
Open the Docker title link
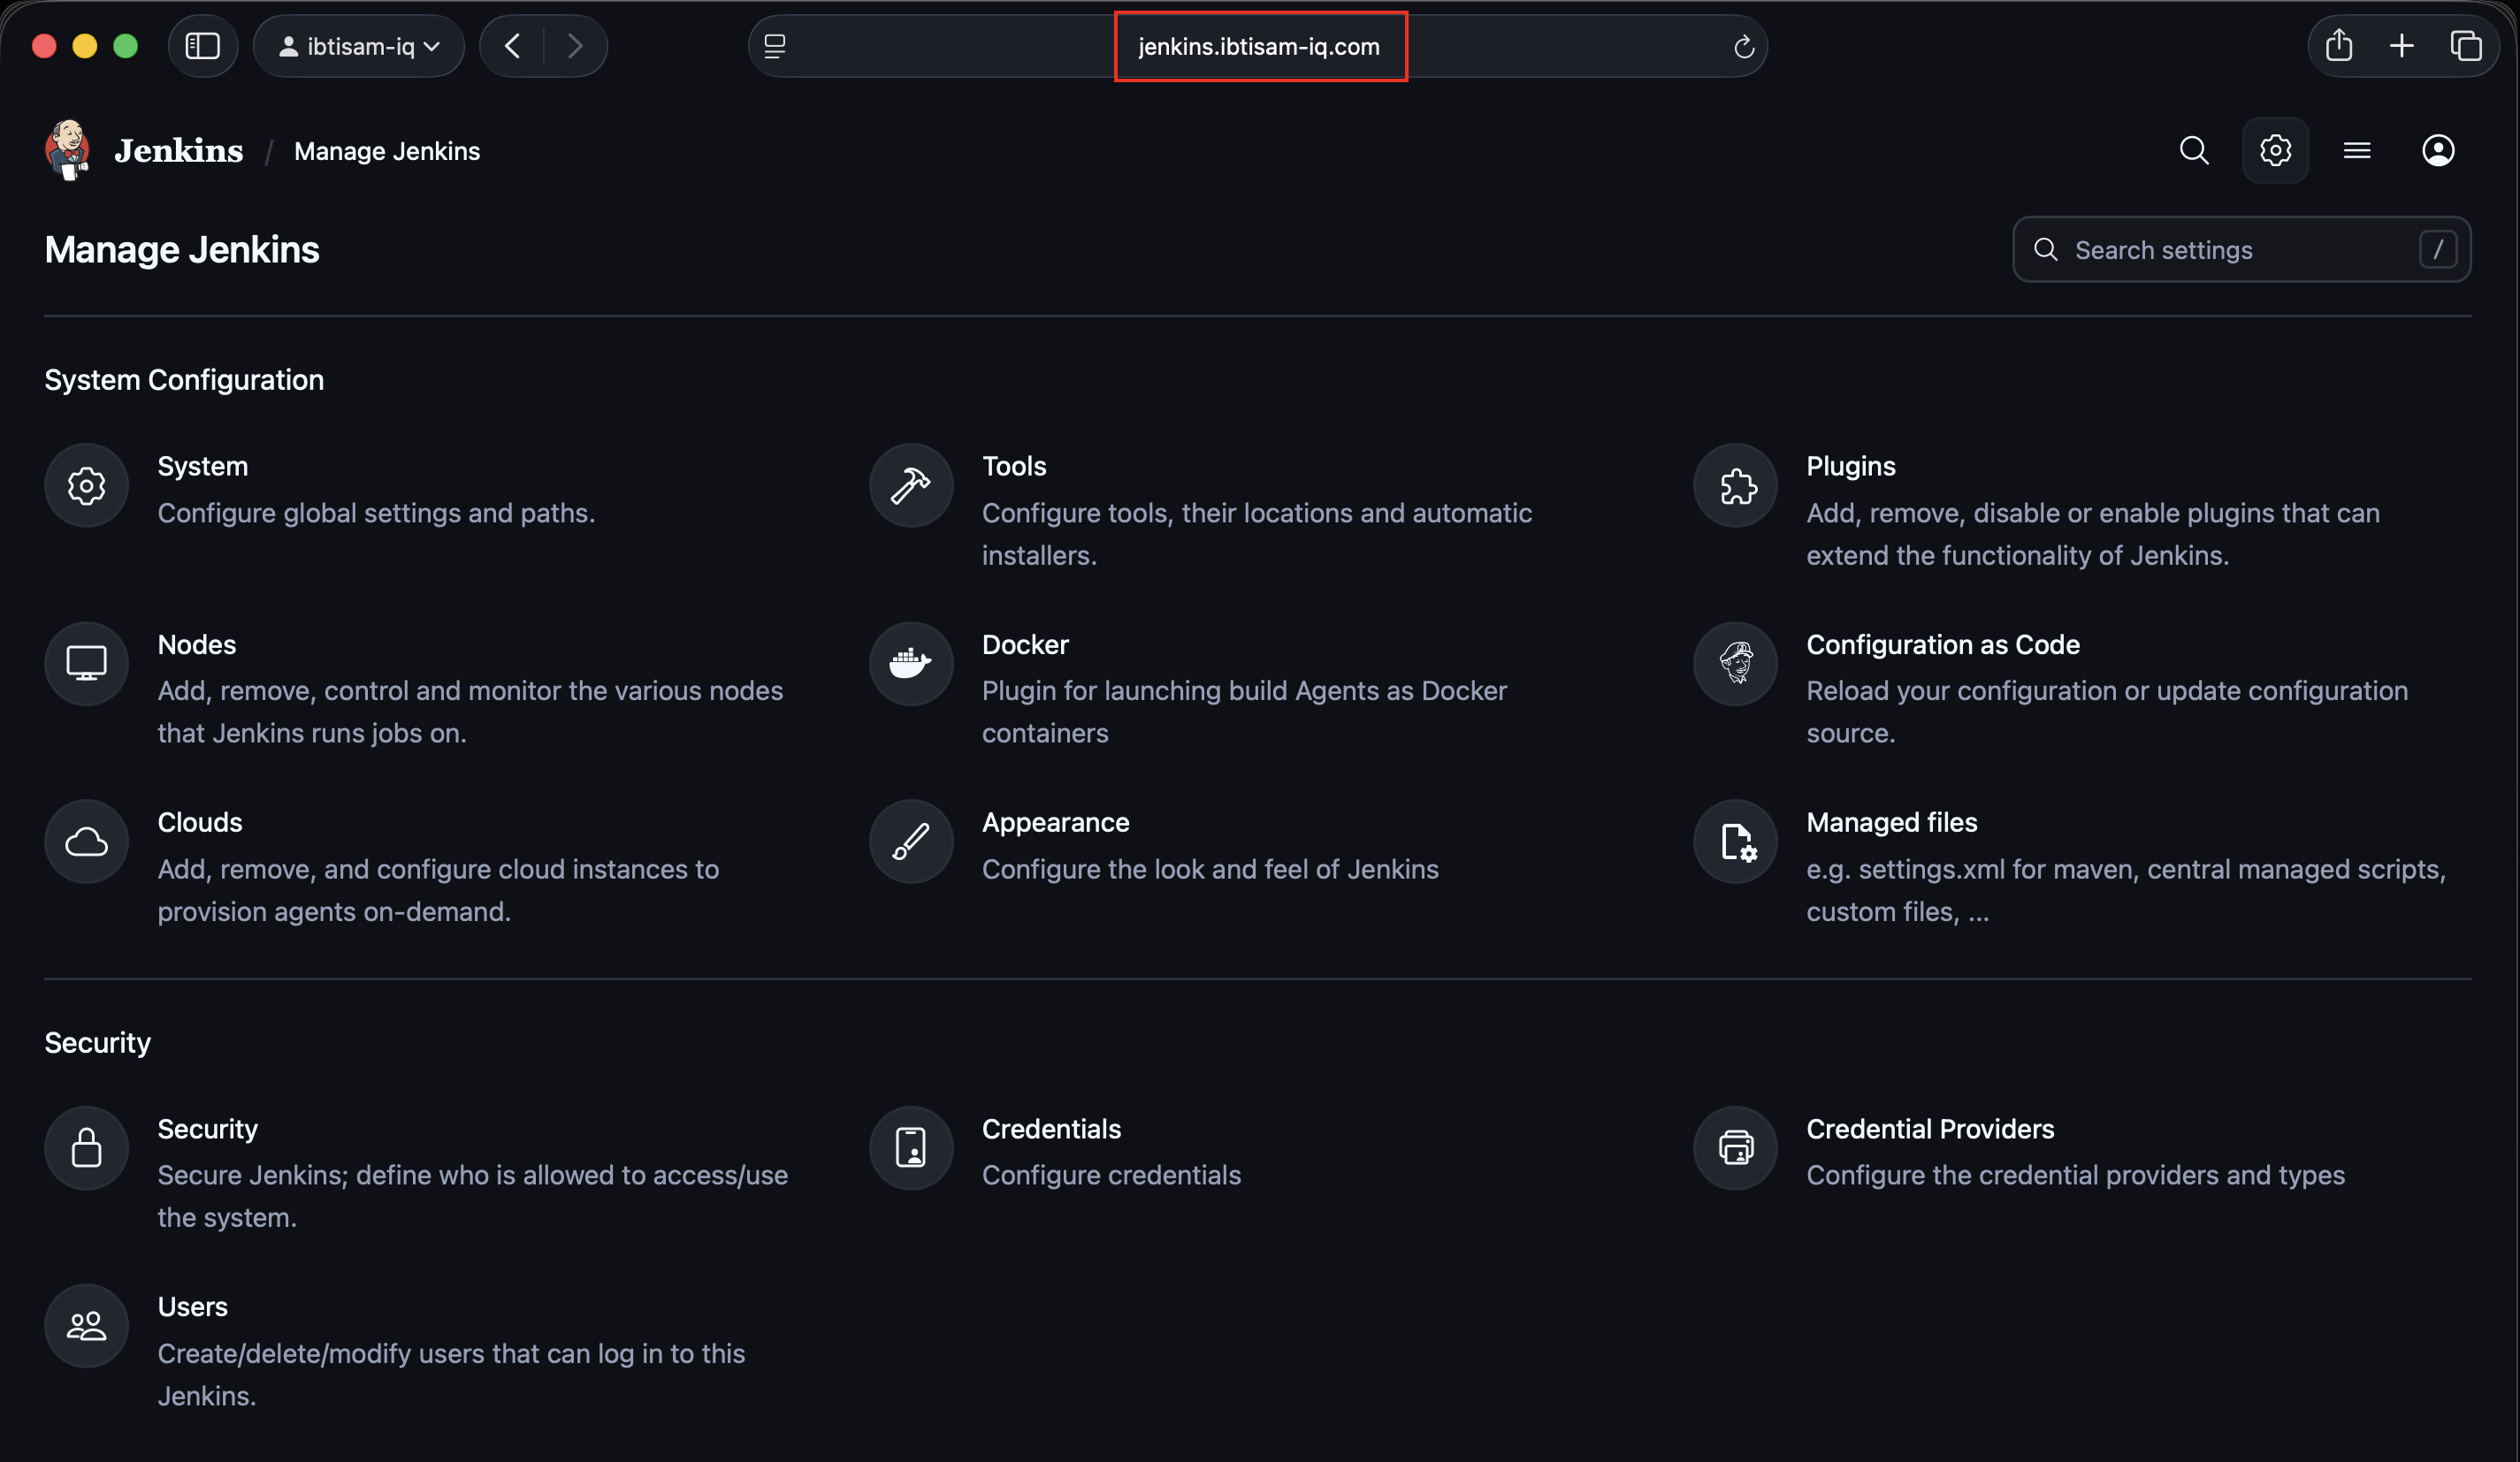(1025, 645)
